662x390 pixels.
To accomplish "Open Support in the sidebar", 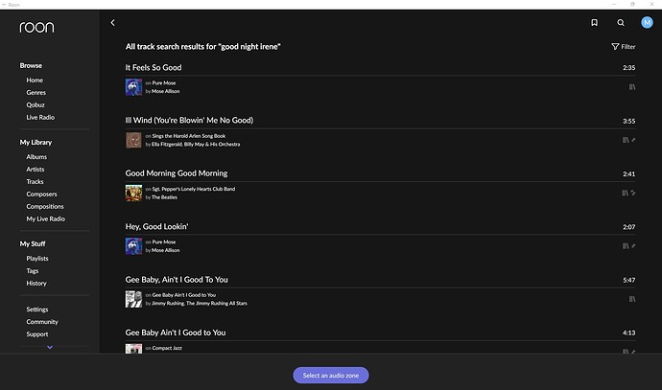I will coord(37,334).
